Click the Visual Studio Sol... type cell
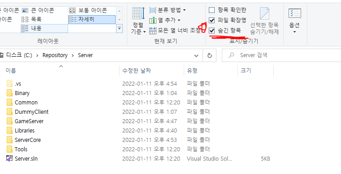 209,159
